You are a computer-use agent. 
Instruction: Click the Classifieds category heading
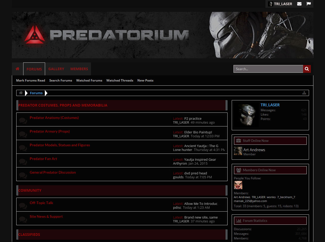[x=29, y=235]
